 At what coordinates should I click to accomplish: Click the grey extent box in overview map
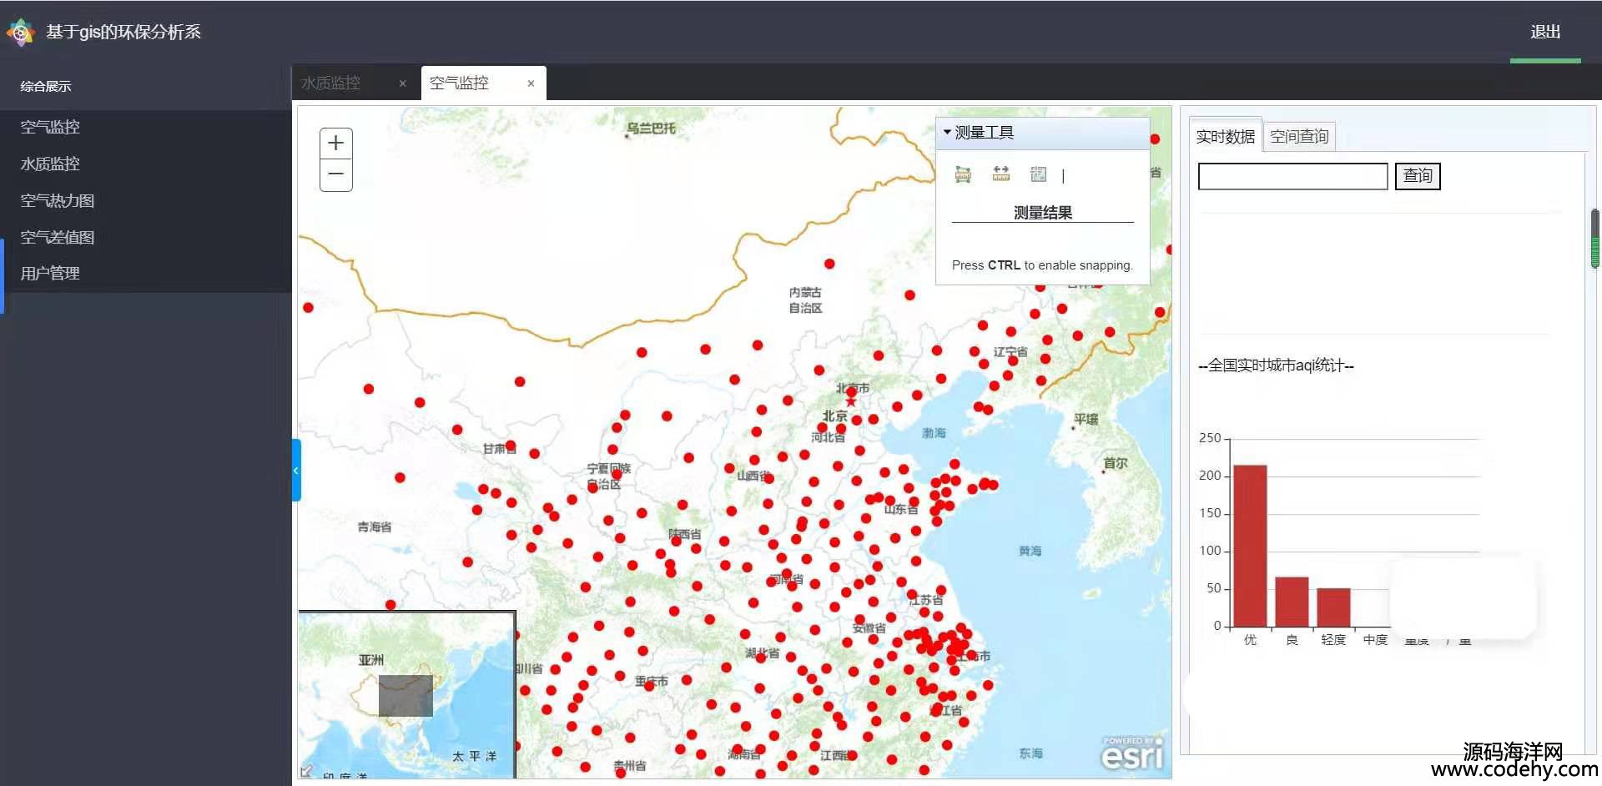point(406,696)
